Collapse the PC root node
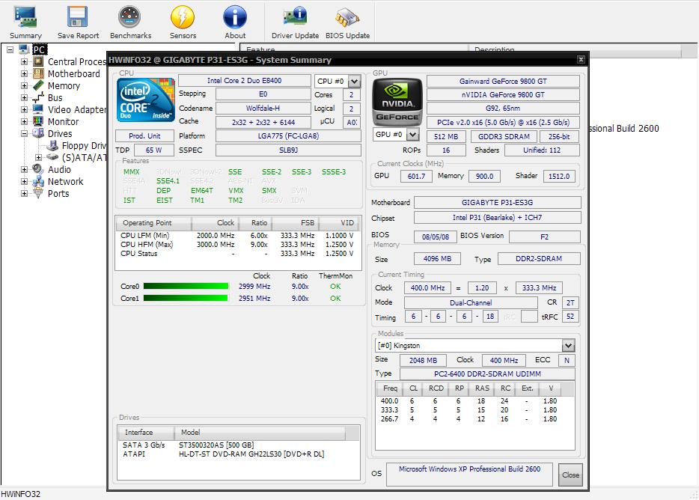The width and height of the screenshot is (699, 500). pyautogui.click(x=10, y=49)
